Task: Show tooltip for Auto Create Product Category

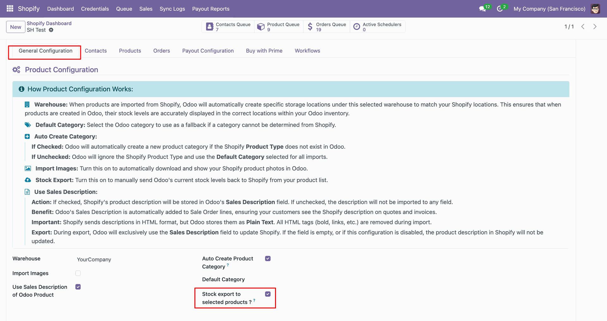Action: [228, 265]
